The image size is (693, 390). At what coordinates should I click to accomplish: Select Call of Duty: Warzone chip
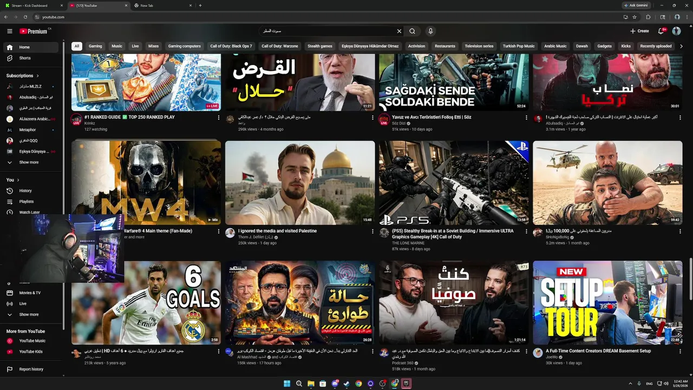280,46
